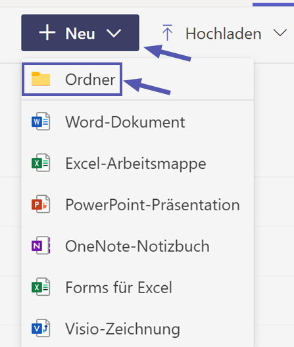Click the Hochladen upload arrow icon
Image resolution: width=294 pixels, height=347 pixels.
pos(167,33)
